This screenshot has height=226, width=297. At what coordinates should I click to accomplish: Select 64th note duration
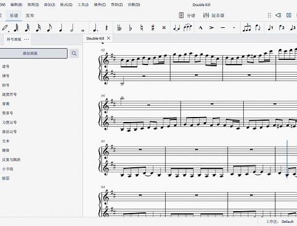(x=16, y=28)
